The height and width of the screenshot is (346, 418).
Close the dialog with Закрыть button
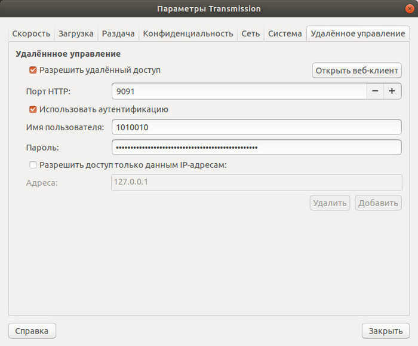[385, 330]
